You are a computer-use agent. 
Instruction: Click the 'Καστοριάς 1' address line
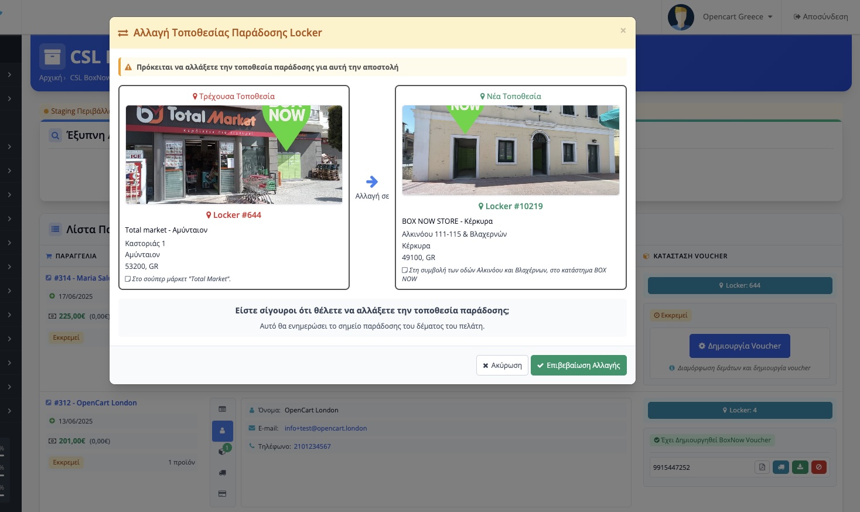pos(145,244)
